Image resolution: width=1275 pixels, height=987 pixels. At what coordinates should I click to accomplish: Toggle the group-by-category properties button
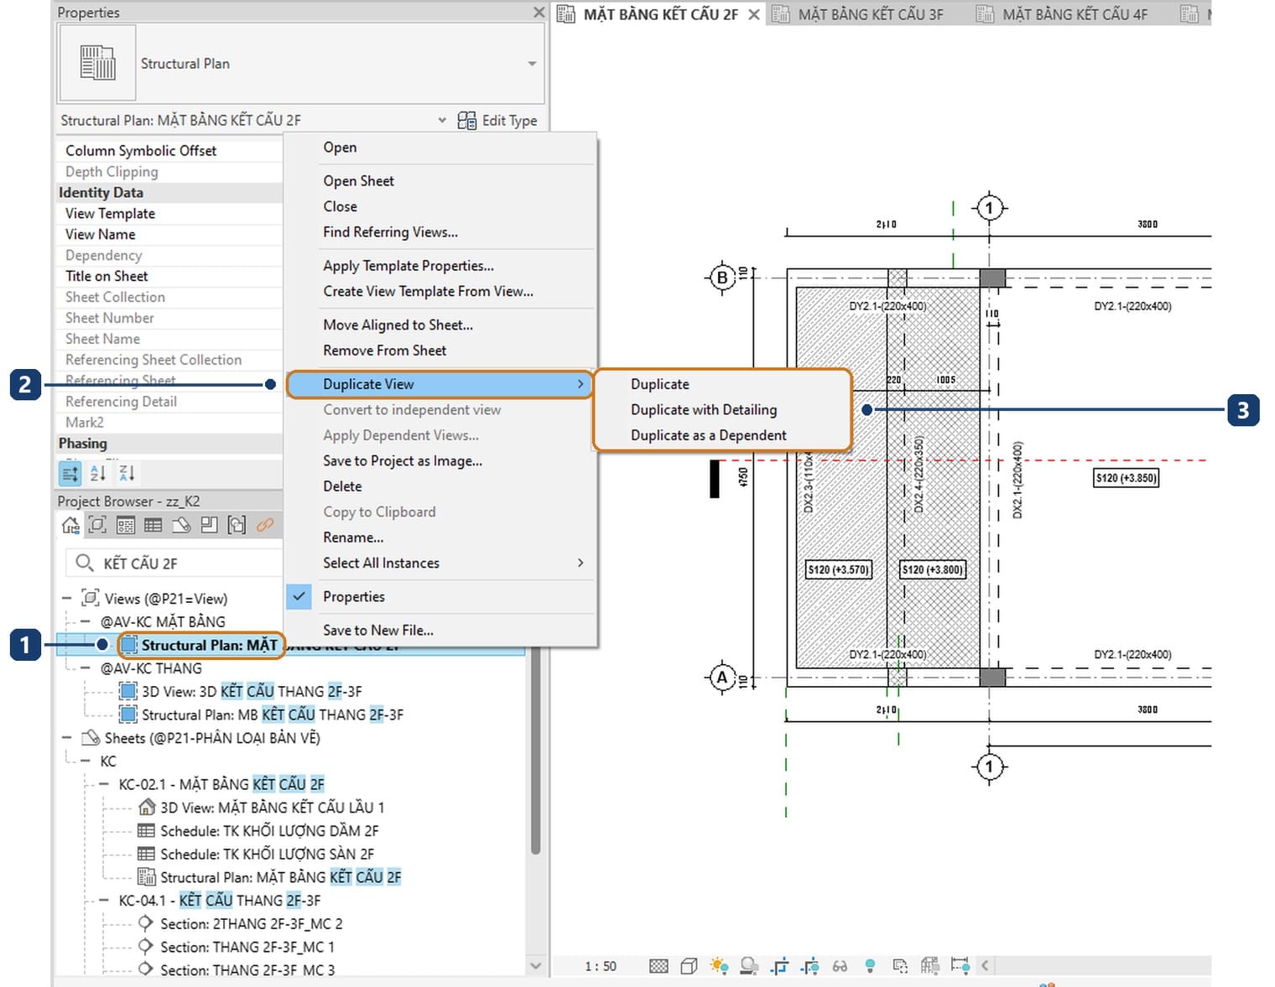point(70,473)
